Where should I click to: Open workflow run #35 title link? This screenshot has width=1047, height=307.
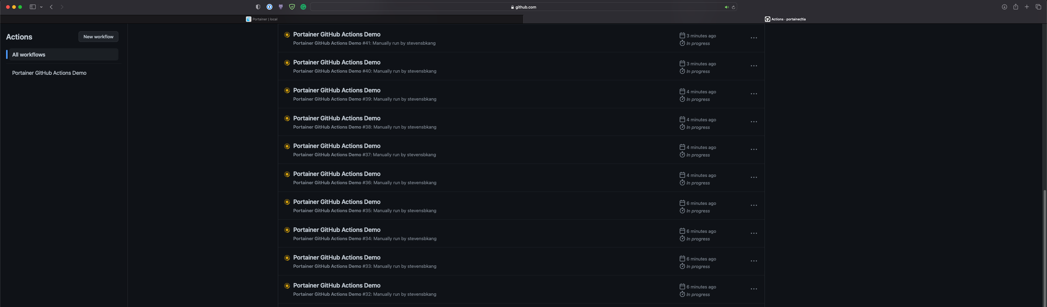[x=337, y=202]
